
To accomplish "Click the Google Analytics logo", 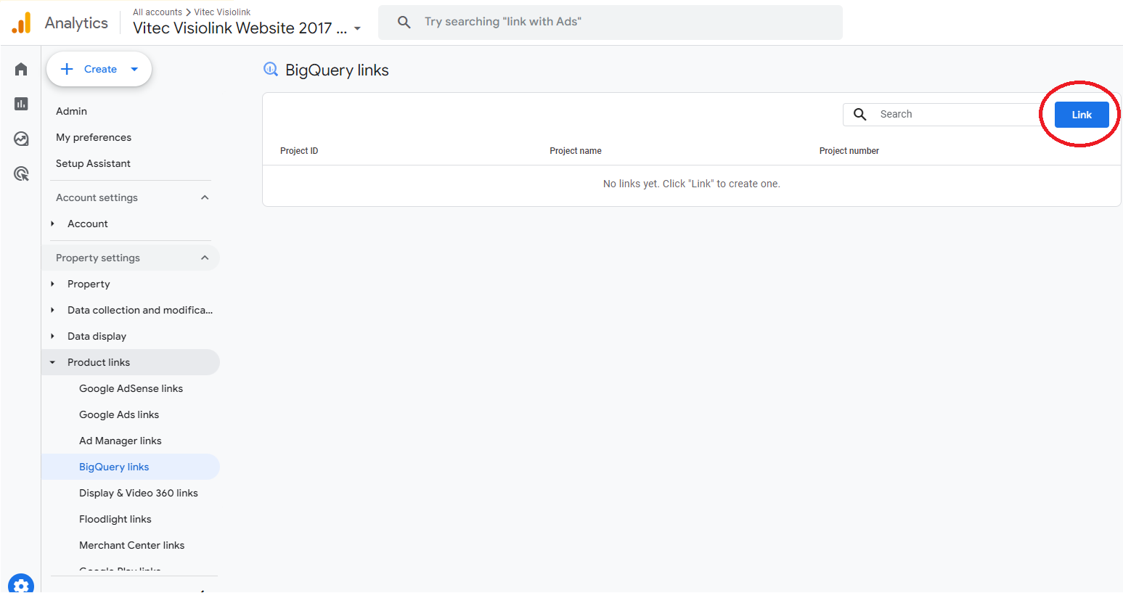I will coord(22,23).
